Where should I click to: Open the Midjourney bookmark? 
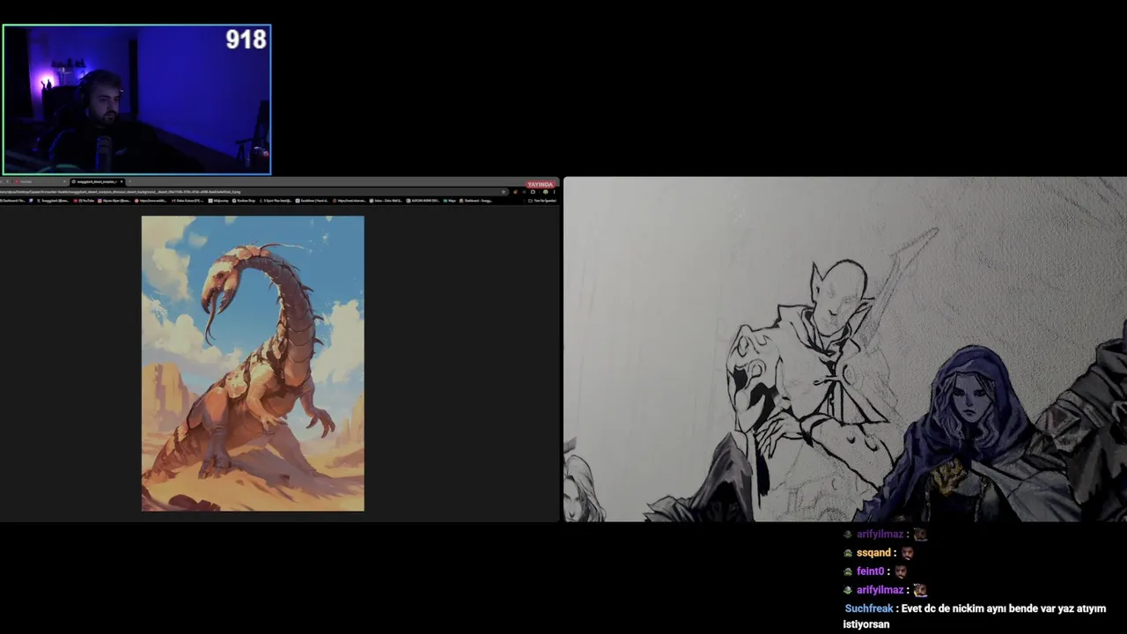[x=218, y=201]
